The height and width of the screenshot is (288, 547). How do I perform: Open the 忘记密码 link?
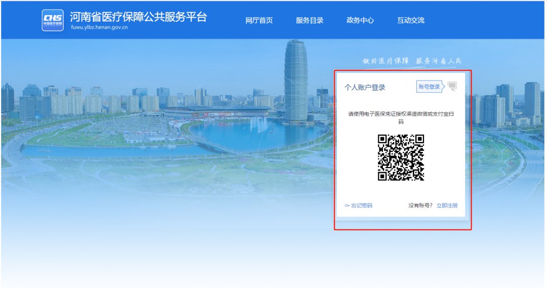[362, 205]
